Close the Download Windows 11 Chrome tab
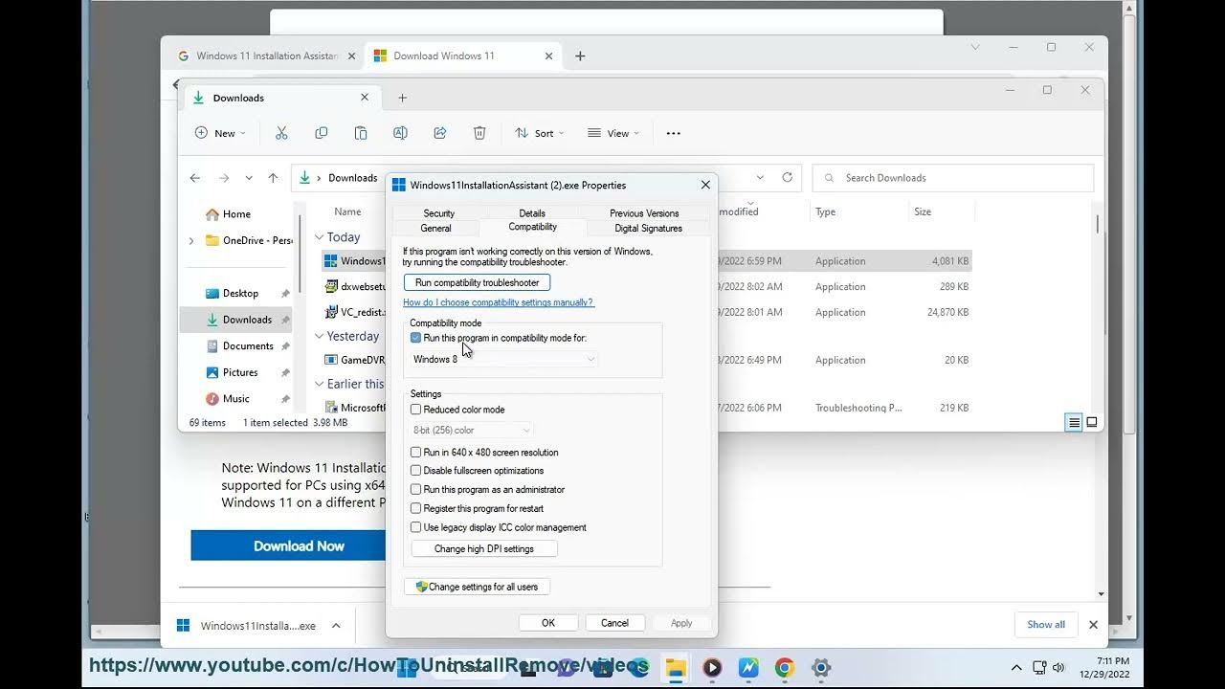 (548, 56)
